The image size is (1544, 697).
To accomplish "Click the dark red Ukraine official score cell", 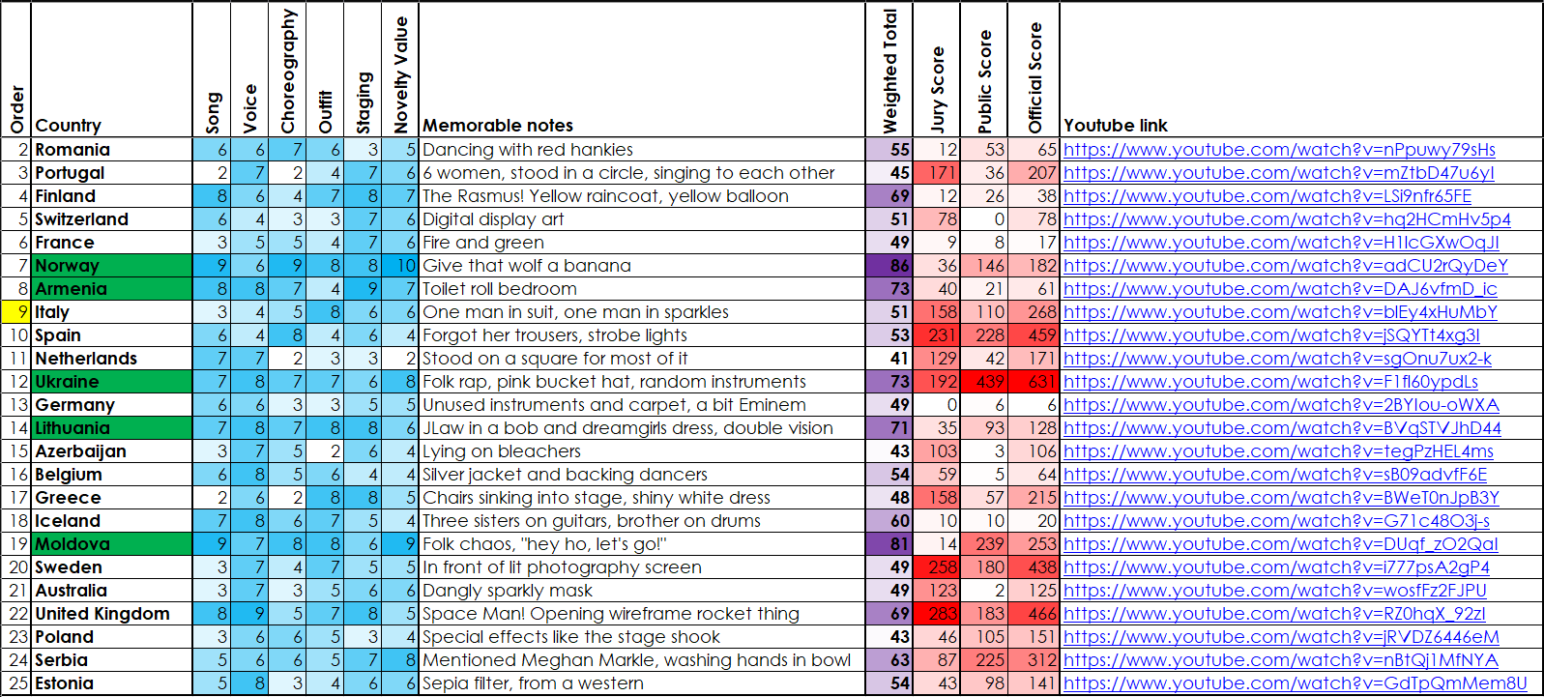I will (1034, 382).
